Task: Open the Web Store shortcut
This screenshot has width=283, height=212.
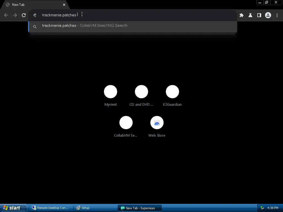Action: (157, 126)
